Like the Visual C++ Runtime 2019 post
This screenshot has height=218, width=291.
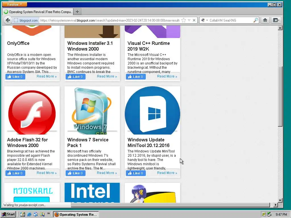(x=136, y=77)
